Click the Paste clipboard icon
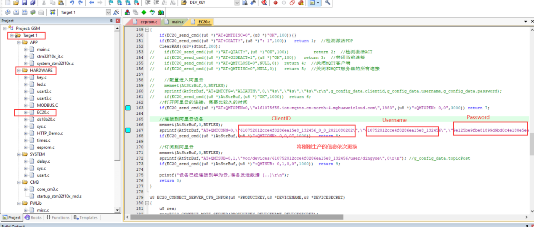The image size is (534, 227). pyautogui.click(x=61, y=3)
